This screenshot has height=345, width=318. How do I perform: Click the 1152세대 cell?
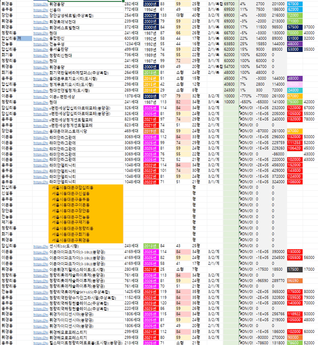[133, 298]
